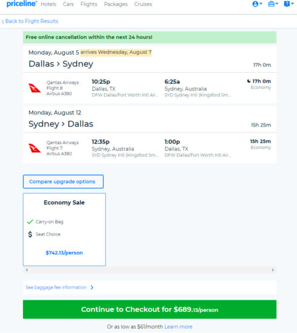Click the Seat Choice dollar sign icon
This screenshot has width=297, height=333.
30,234
